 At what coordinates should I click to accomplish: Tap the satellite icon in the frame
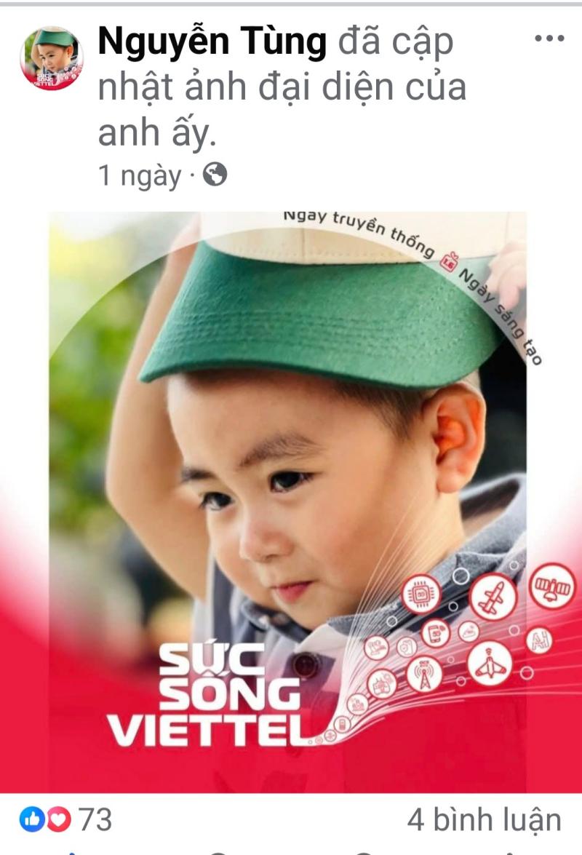pos(552,586)
